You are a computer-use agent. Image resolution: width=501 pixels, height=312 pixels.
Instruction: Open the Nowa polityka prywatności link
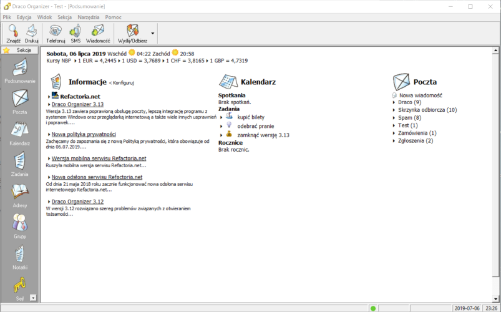84,134
